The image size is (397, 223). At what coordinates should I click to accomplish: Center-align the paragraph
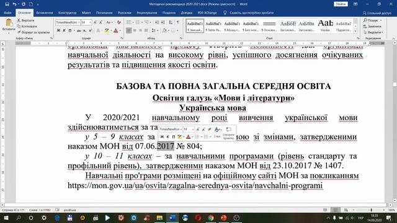click(x=135, y=30)
